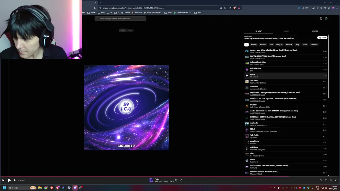The image size is (340, 191).
Task: Select the Discover filter chip
Action: coord(263,45)
